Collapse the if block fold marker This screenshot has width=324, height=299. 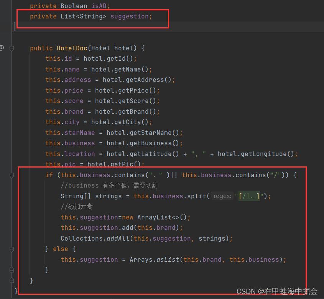12,176
